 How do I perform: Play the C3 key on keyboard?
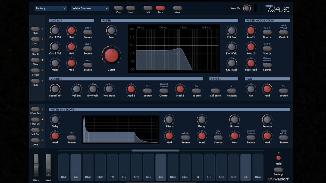pyautogui.click(x=161, y=167)
